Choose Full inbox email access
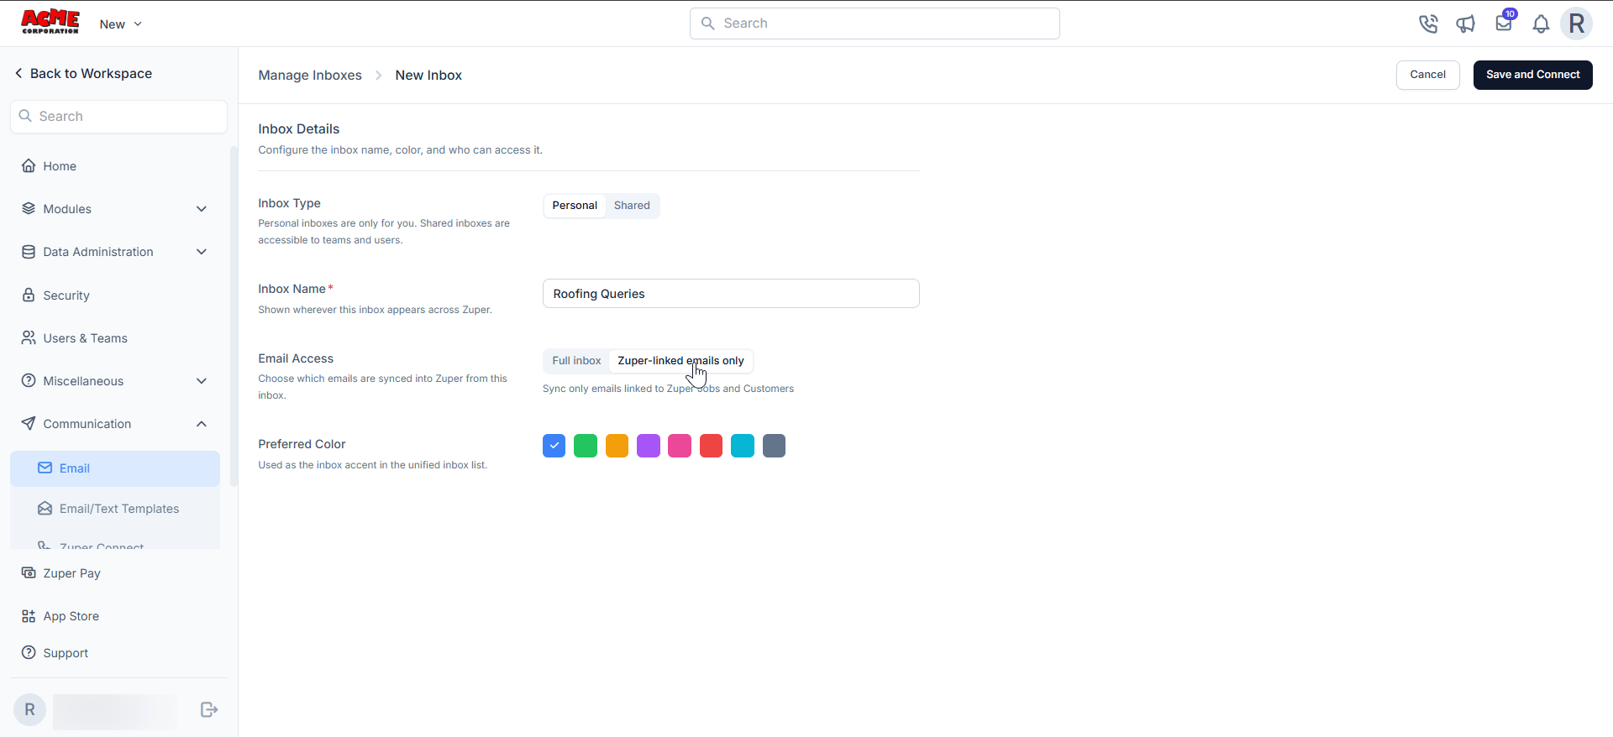The height and width of the screenshot is (737, 1613). click(576, 361)
